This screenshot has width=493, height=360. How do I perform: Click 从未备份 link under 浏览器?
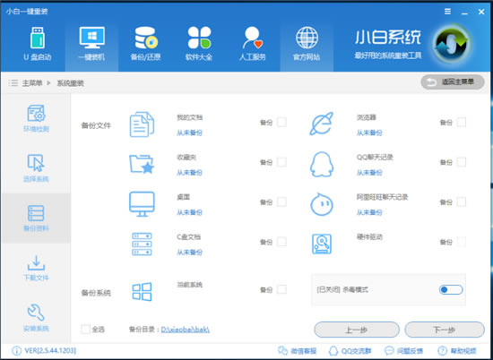click(x=369, y=133)
